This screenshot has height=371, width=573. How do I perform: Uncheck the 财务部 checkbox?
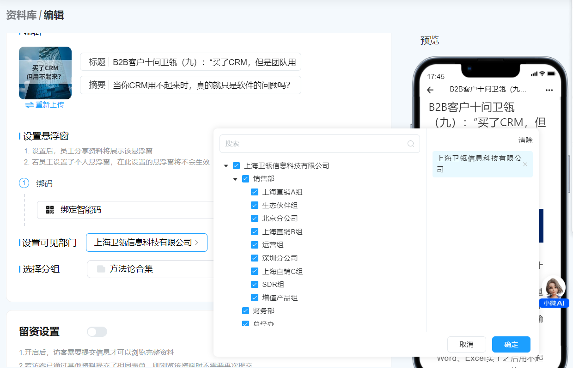coord(246,311)
